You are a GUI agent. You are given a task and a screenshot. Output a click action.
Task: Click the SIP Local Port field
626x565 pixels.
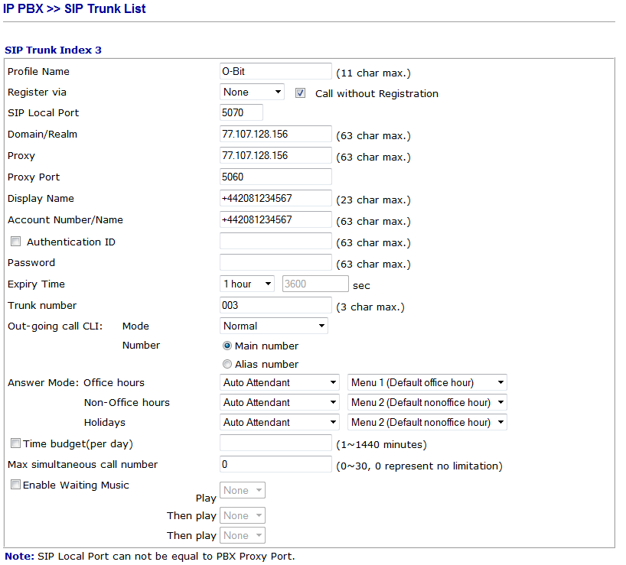coord(241,113)
